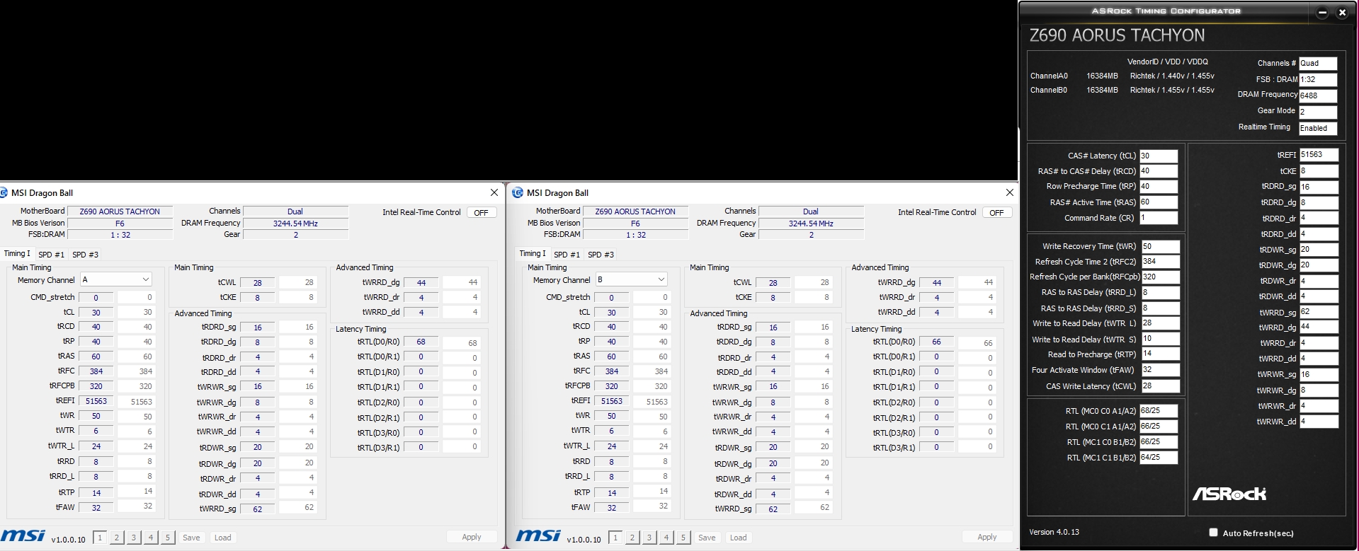Viewport: 1359px width, 551px height.
Task: Click the Write Recovery Time (tWR) field in ASRock
Action: click(x=1160, y=246)
